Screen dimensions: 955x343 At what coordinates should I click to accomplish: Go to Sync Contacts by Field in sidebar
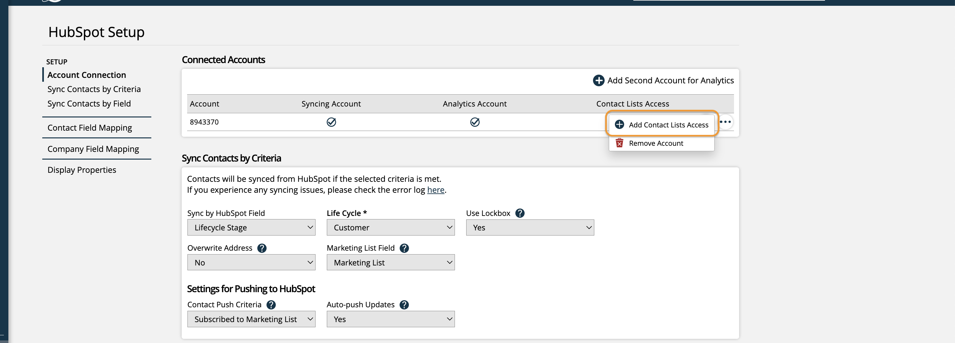pos(89,104)
